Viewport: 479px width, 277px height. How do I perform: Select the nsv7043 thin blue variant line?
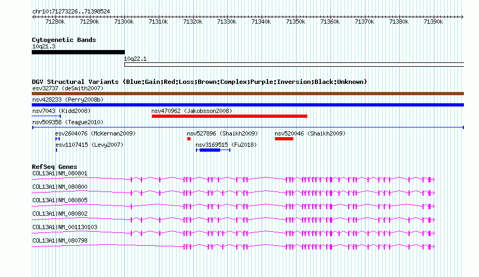point(46,116)
